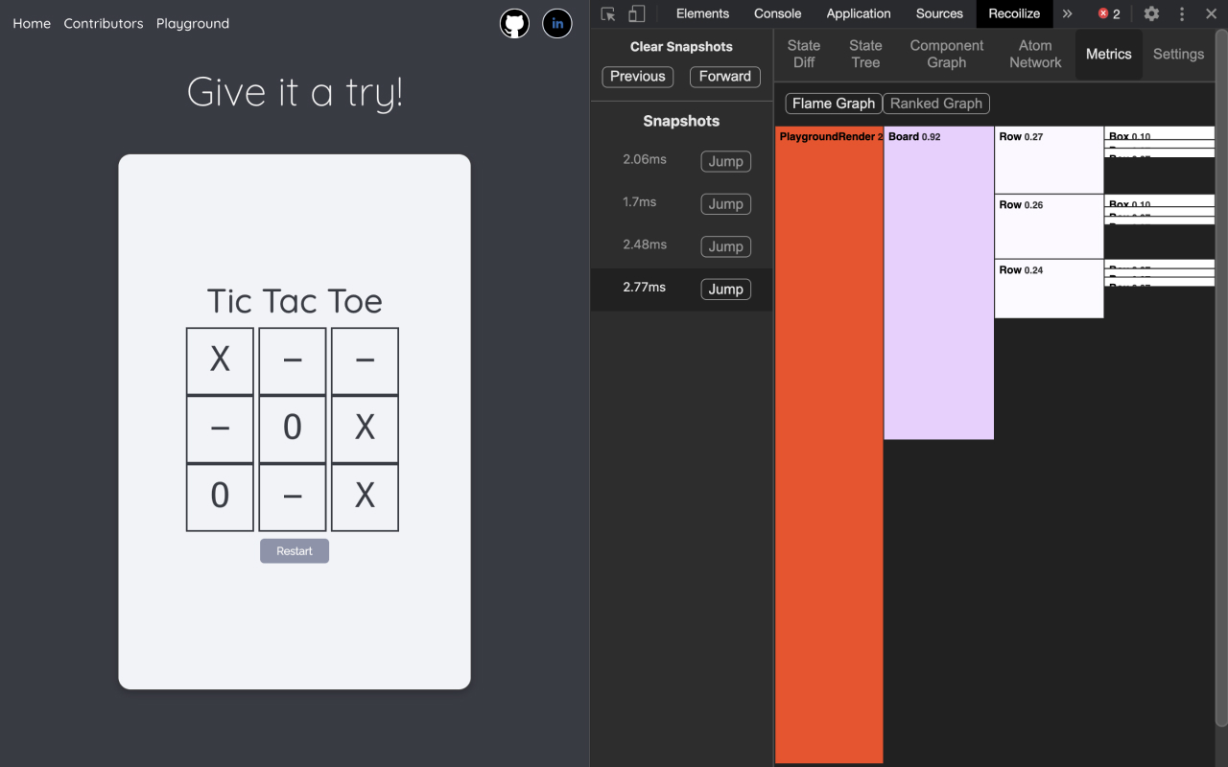Click Box 0.10 bar beside Row 0.26
Image resolution: width=1228 pixels, height=767 pixels.
click(1160, 201)
